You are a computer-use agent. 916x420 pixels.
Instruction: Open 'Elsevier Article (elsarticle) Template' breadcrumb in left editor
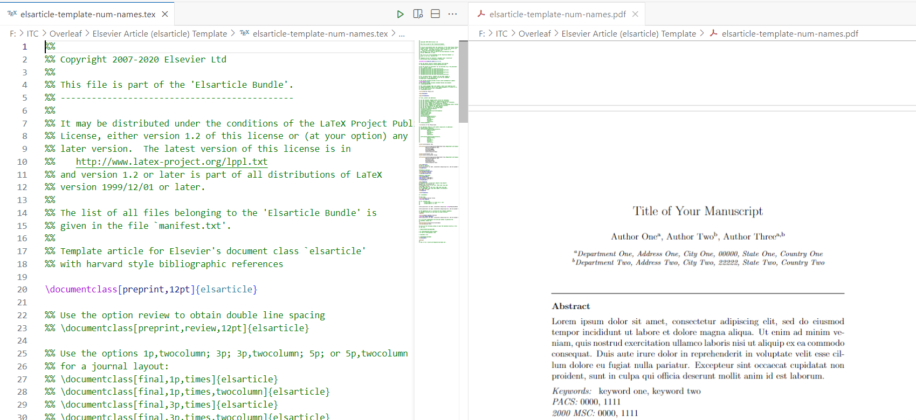click(x=160, y=33)
